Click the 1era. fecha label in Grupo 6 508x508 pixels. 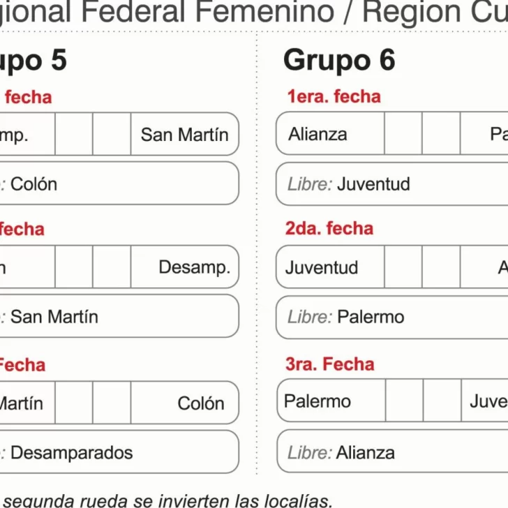334,96
